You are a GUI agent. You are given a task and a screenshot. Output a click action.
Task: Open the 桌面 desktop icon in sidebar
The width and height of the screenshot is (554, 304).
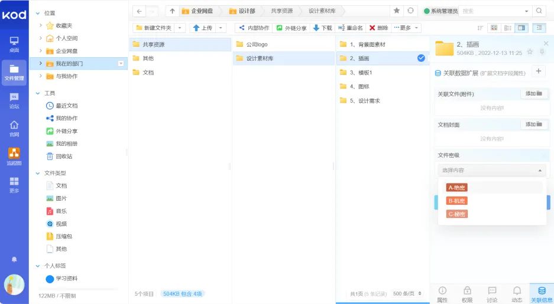pyautogui.click(x=14, y=44)
